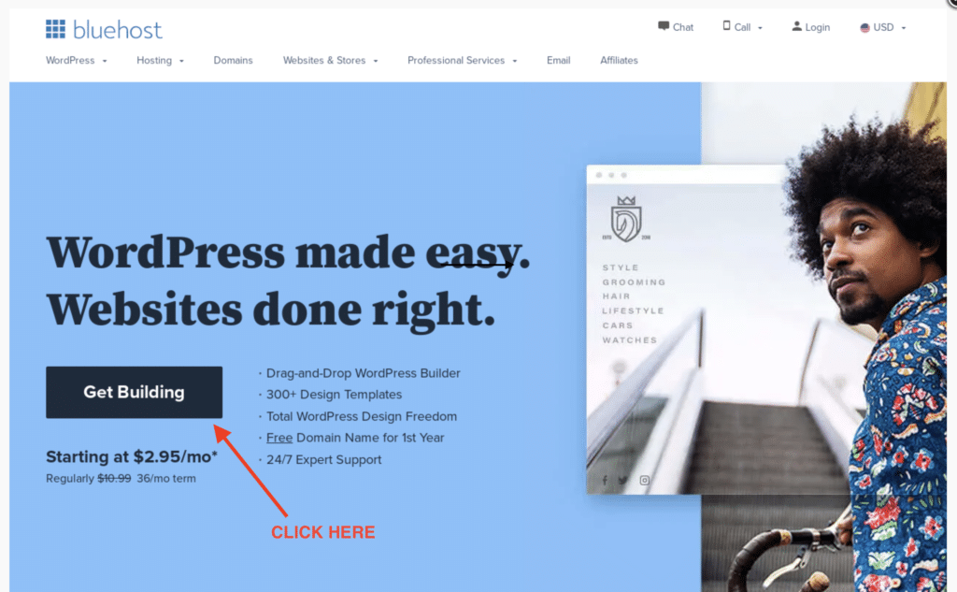
Task: Open the Email menu item
Action: 559,61
